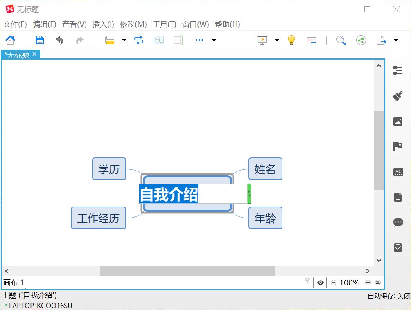This screenshot has width=411, height=310.
Task: Open the export dropdown arrow
Action: click(x=395, y=40)
